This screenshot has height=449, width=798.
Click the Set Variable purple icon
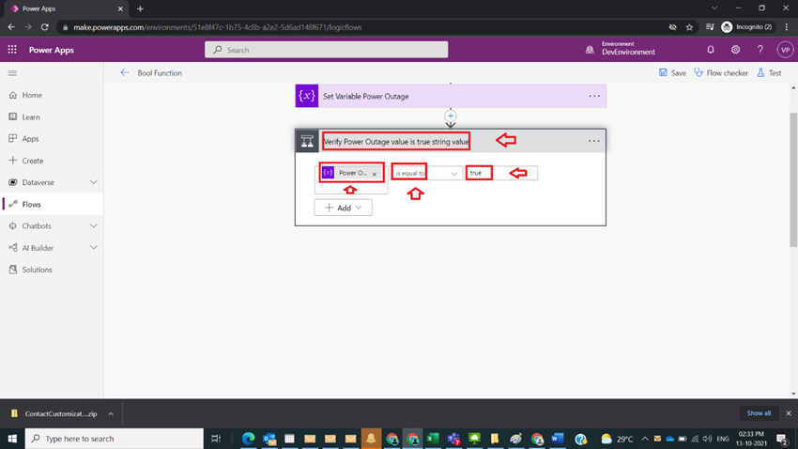pyautogui.click(x=307, y=96)
